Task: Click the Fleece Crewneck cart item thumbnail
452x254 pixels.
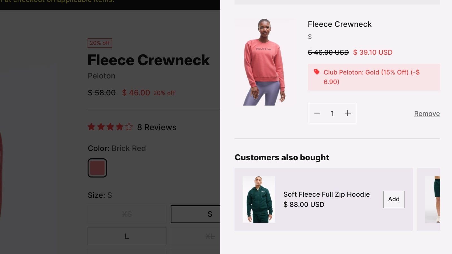Action: coord(265,62)
